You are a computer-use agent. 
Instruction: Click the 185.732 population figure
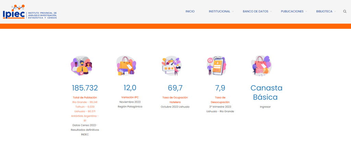pos(85,88)
